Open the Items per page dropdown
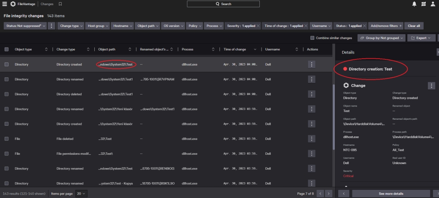439x198 pixels. [x=81, y=194]
